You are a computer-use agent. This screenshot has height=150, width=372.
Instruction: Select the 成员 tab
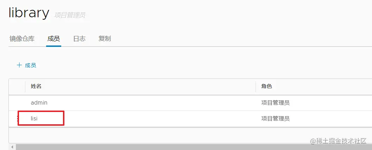coord(53,39)
